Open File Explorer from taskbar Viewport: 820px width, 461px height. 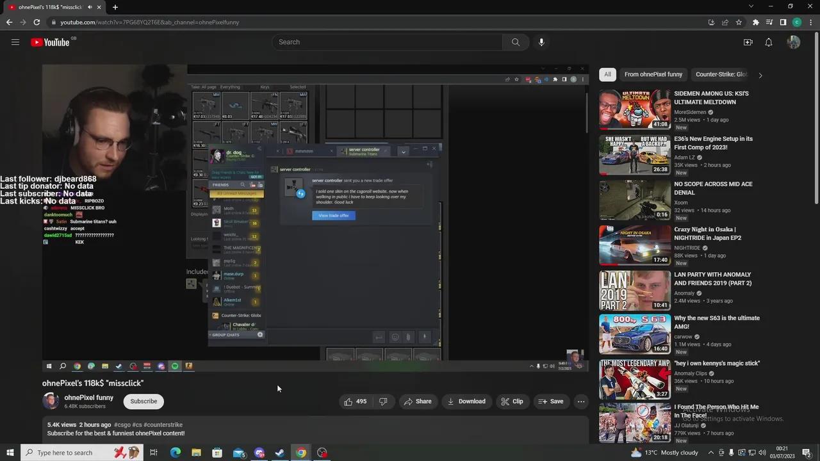click(x=196, y=453)
